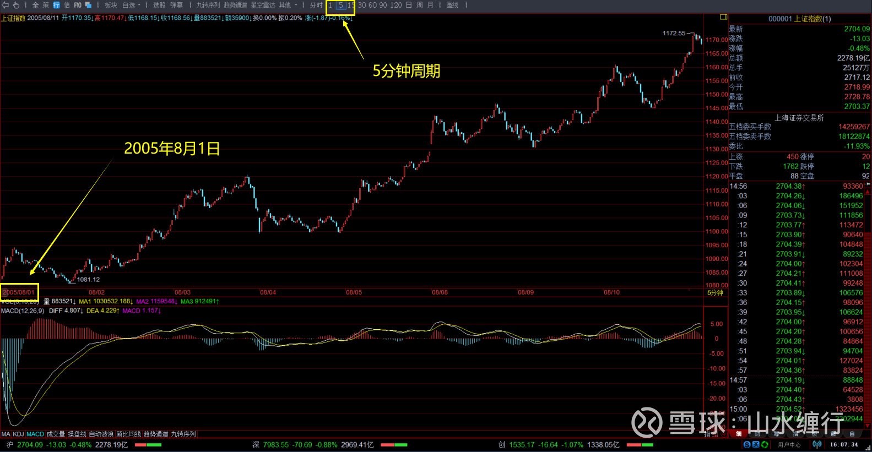Select the 5-minute period

click(340, 5)
